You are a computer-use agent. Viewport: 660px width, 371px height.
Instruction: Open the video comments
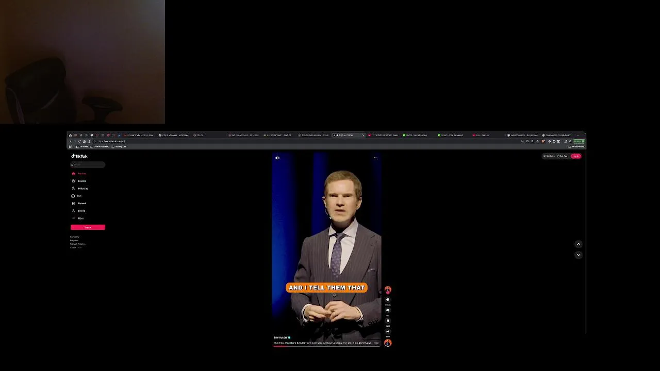388,310
